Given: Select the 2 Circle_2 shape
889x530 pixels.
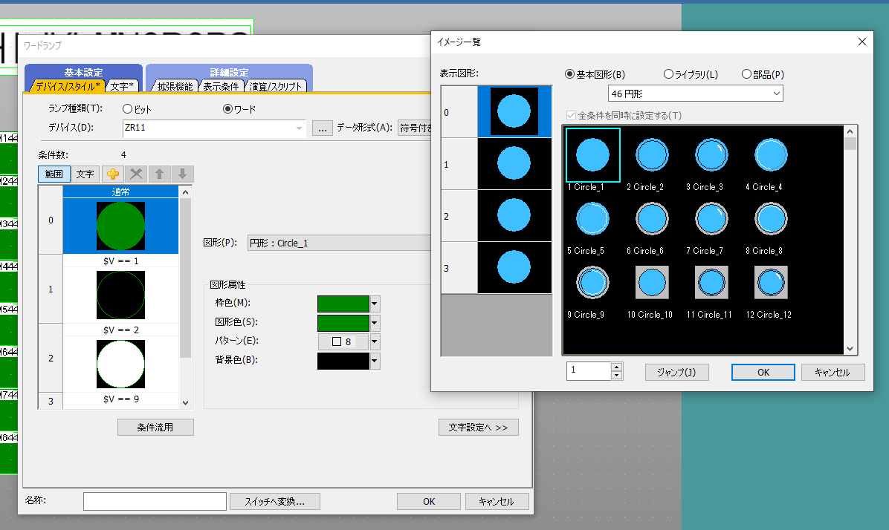Looking at the screenshot, I should [x=652, y=155].
